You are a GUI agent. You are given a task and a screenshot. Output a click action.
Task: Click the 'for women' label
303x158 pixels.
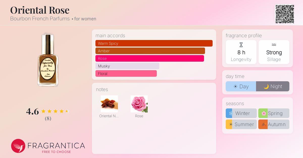[x=85, y=19]
